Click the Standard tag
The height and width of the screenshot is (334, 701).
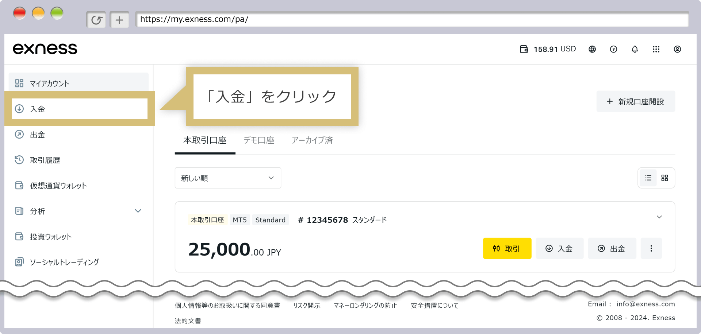(271, 220)
